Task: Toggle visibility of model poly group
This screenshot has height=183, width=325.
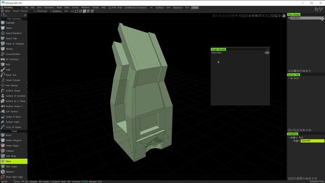Action: coord(289,18)
